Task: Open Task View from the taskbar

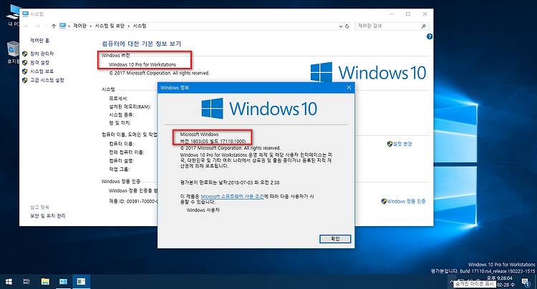Action: tap(26, 281)
